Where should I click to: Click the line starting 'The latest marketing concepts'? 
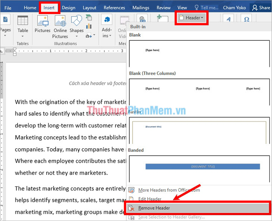click(x=70, y=189)
